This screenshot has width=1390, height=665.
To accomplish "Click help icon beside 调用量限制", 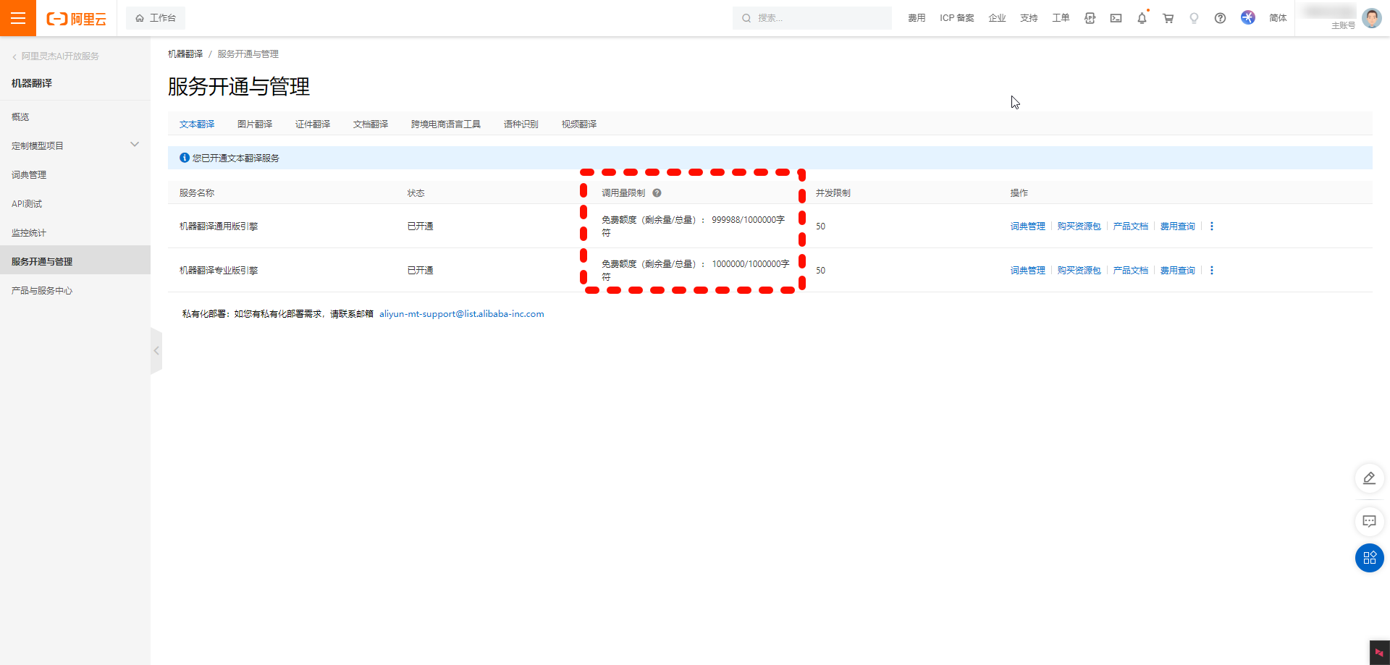I will tap(657, 193).
